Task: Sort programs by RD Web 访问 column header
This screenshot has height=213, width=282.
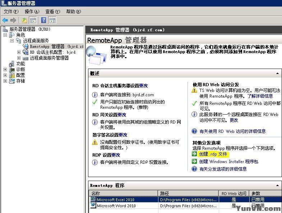Action: click(234, 193)
